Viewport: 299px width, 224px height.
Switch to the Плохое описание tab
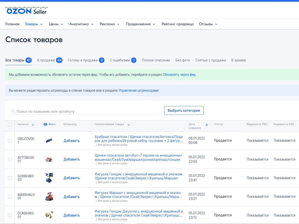pyautogui.click(x=156, y=60)
